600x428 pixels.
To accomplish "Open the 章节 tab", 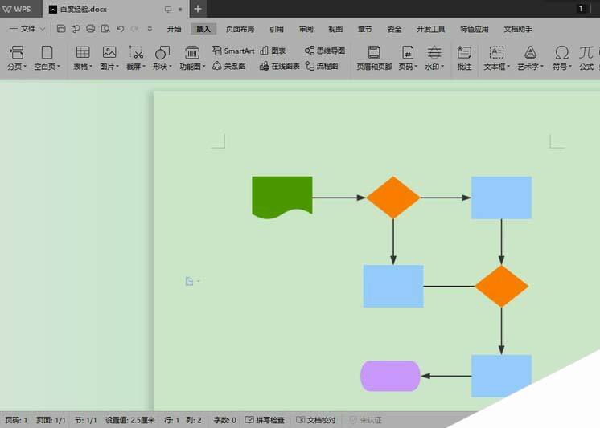I will 364,29.
